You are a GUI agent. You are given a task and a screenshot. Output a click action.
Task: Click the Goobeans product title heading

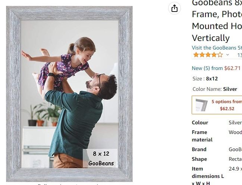[x=217, y=21]
